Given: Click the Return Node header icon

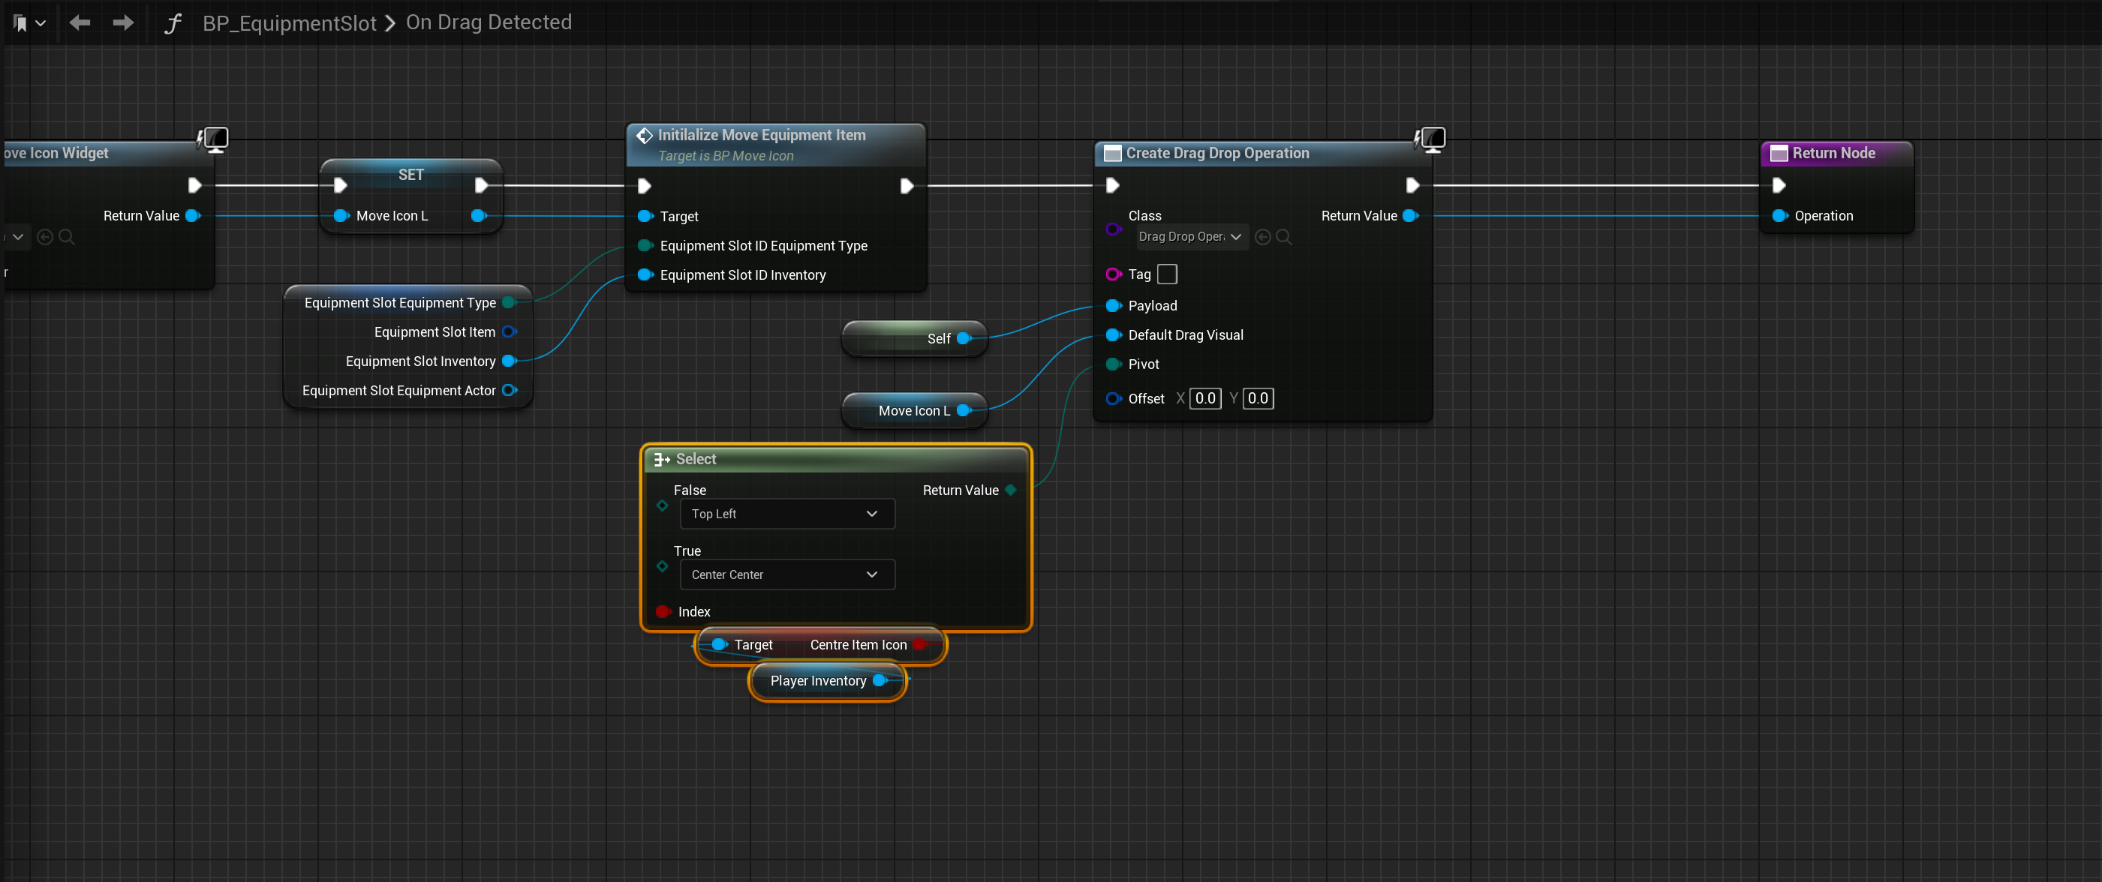Looking at the screenshot, I should (x=1778, y=153).
